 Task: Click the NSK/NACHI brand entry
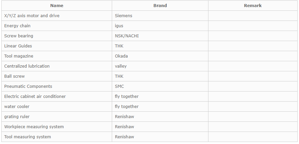pyautogui.click(x=160, y=36)
